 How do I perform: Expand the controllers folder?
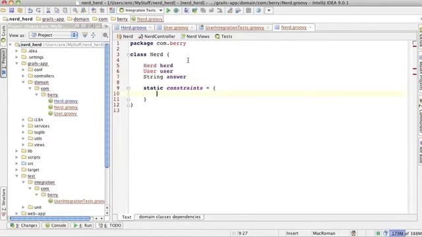[24, 76]
